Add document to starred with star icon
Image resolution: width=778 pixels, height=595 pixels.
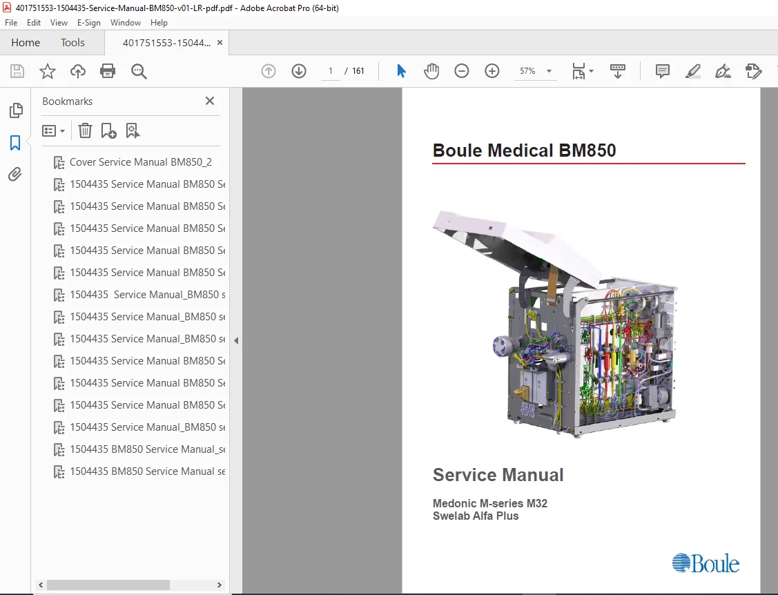(x=48, y=71)
